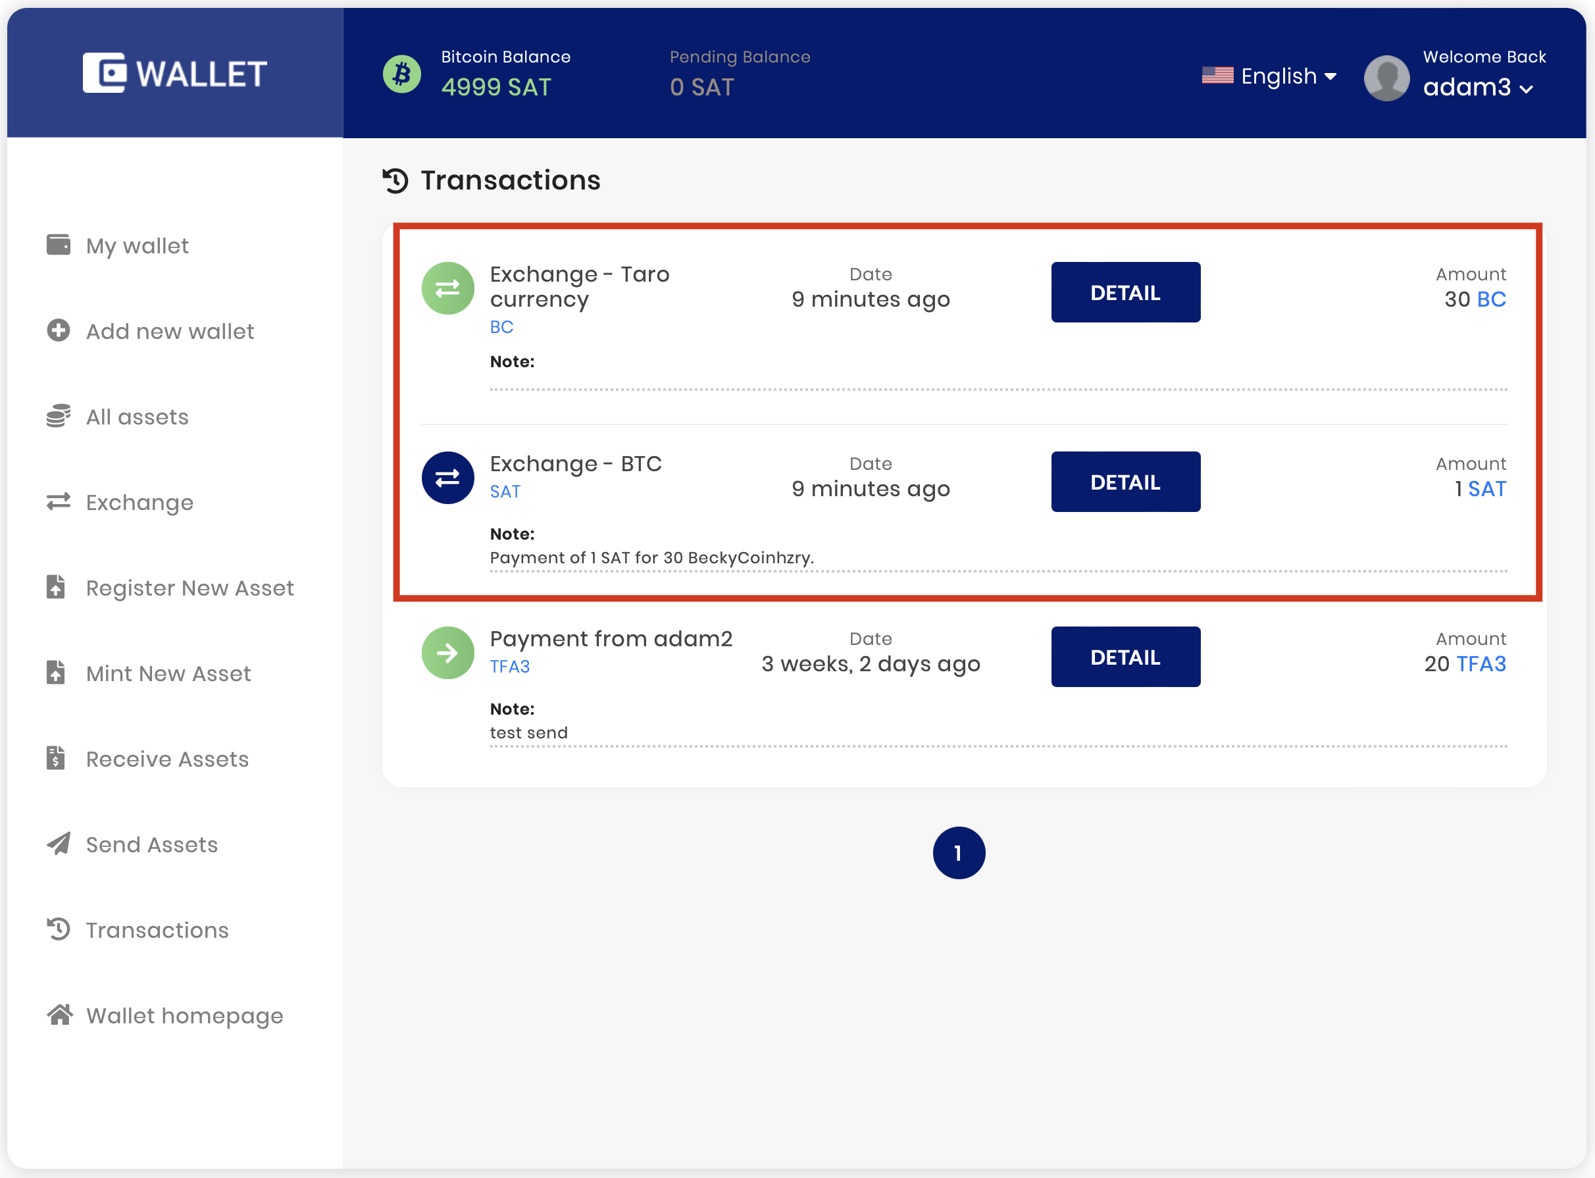Click the green Bitcoin balance icon

(x=402, y=74)
